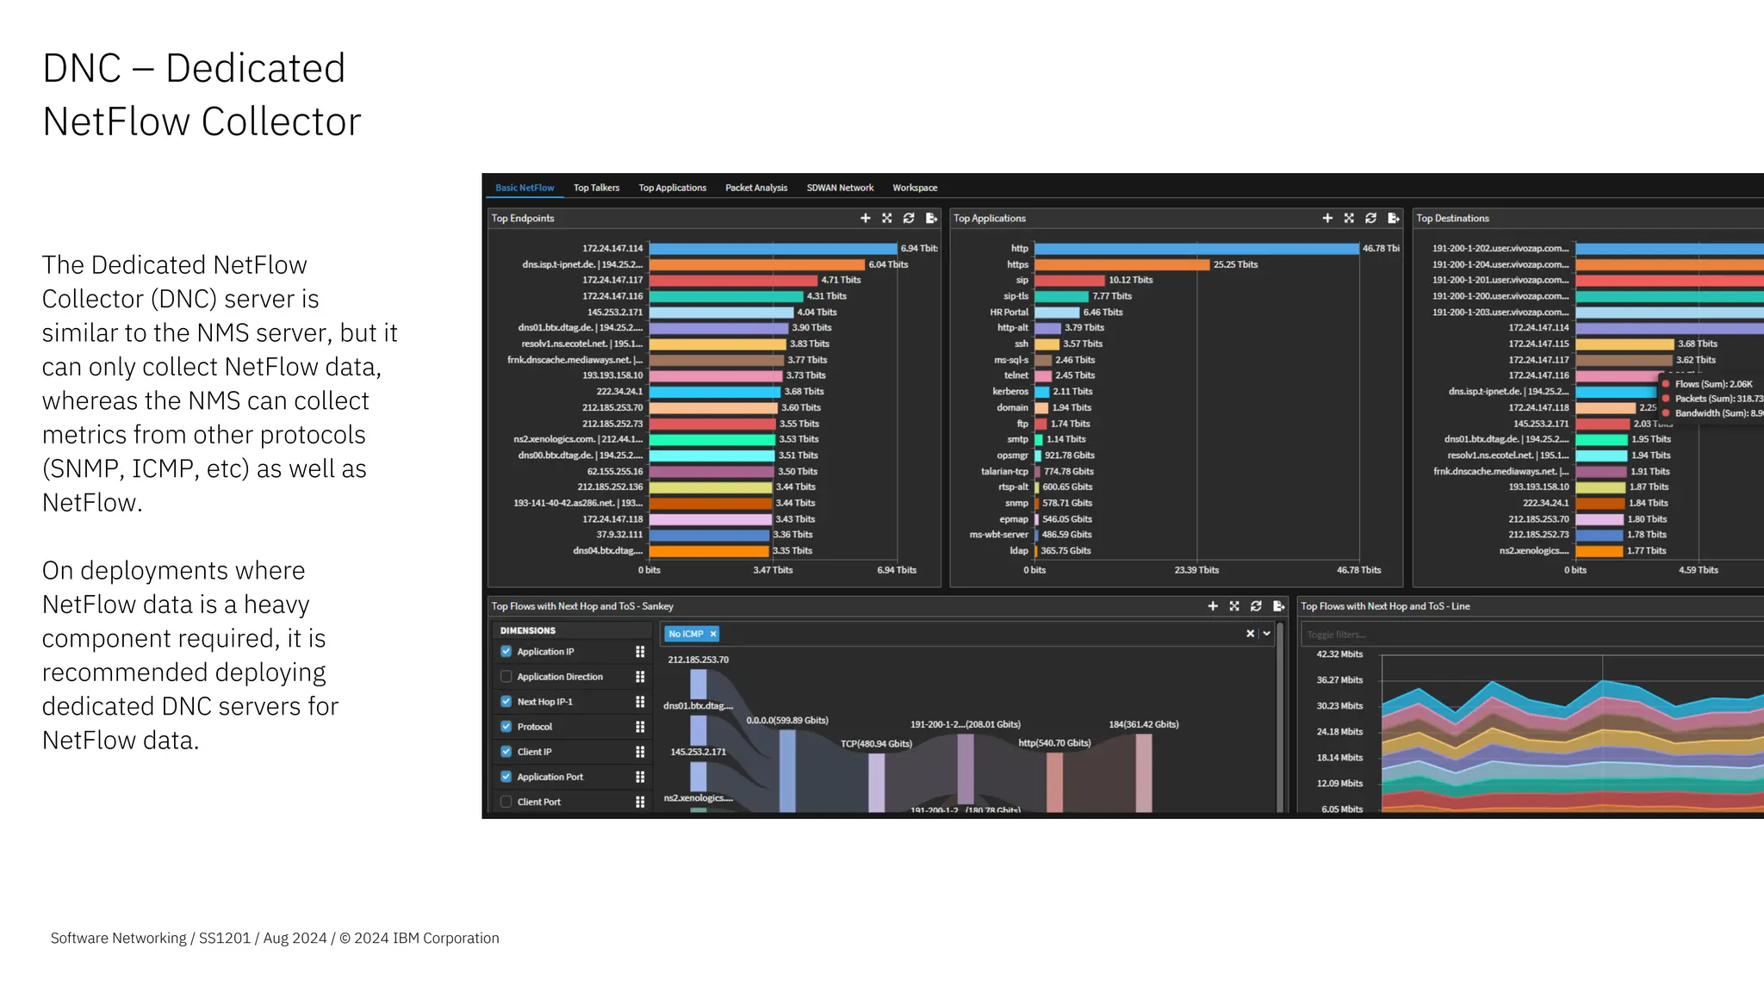Export the Top Applications widget data
The width and height of the screenshot is (1764, 992).
pos(1394,219)
